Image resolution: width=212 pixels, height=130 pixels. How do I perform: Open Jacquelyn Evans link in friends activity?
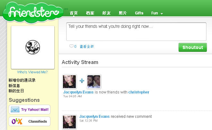(x=78, y=92)
